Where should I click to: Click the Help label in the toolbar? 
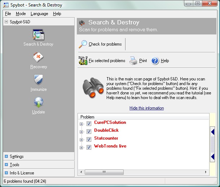click(165, 61)
